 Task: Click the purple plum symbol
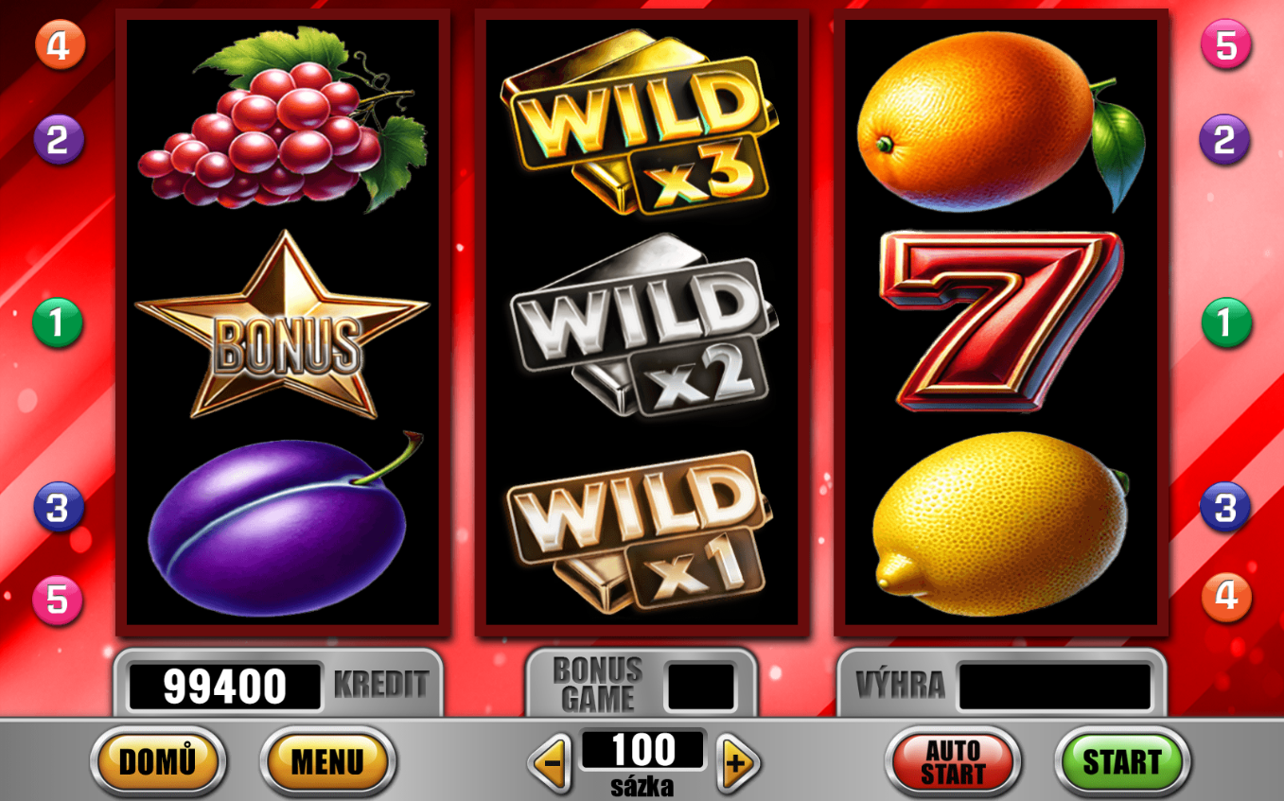[283, 525]
